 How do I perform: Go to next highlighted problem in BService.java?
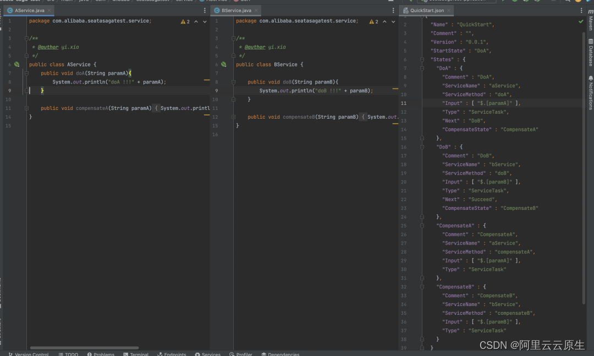click(x=393, y=21)
